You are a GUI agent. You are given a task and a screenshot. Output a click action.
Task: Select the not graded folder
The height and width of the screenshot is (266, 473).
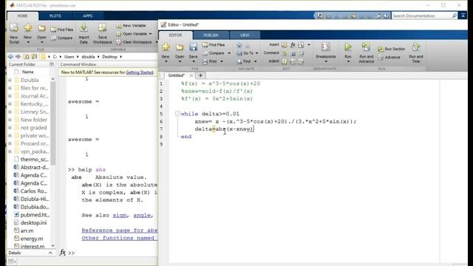[33, 128]
